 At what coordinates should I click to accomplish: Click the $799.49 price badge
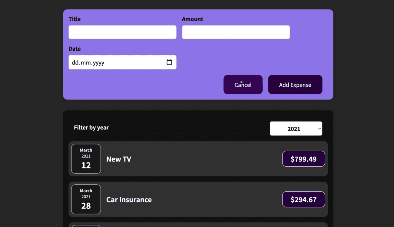tap(303, 159)
